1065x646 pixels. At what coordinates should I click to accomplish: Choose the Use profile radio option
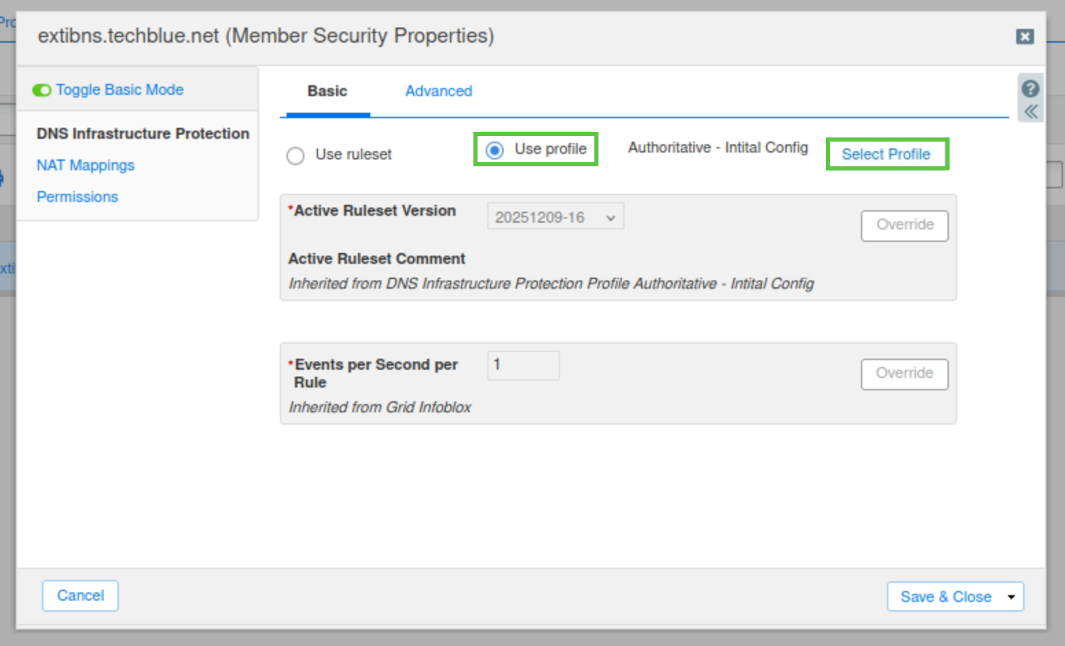pos(495,150)
